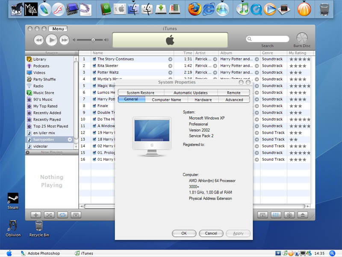
Task: Click in the iTunes search field
Action: tap(268, 39)
